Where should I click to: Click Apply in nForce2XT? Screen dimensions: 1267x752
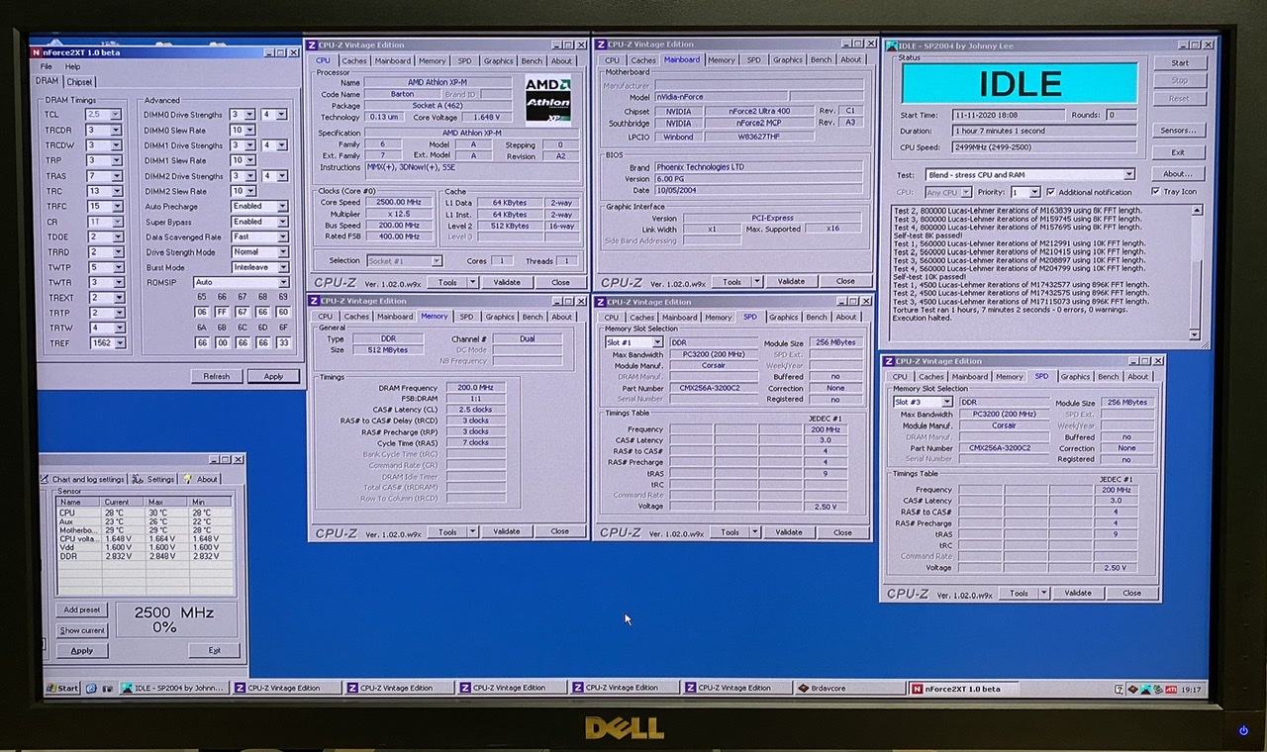click(x=273, y=376)
